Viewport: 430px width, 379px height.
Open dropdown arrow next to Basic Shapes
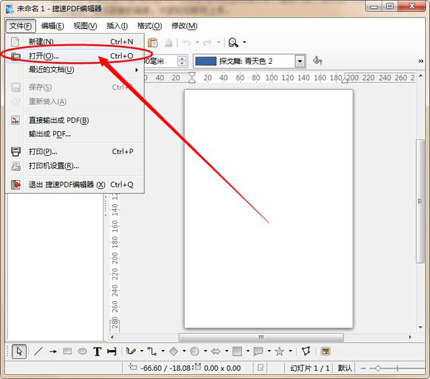(x=184, y=351)
